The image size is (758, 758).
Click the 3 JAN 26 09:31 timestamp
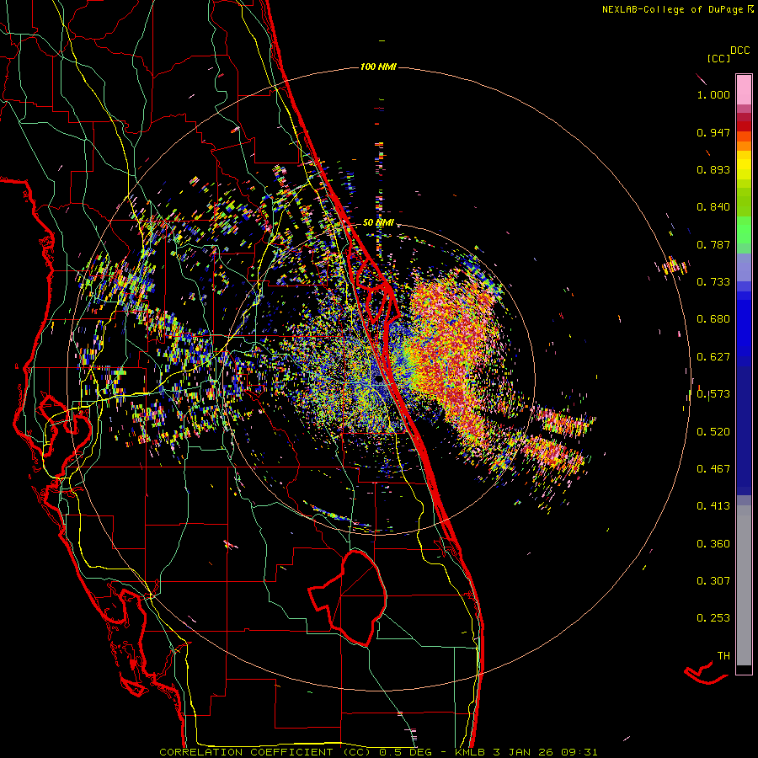pyautogui.click(x=545, y=752)
